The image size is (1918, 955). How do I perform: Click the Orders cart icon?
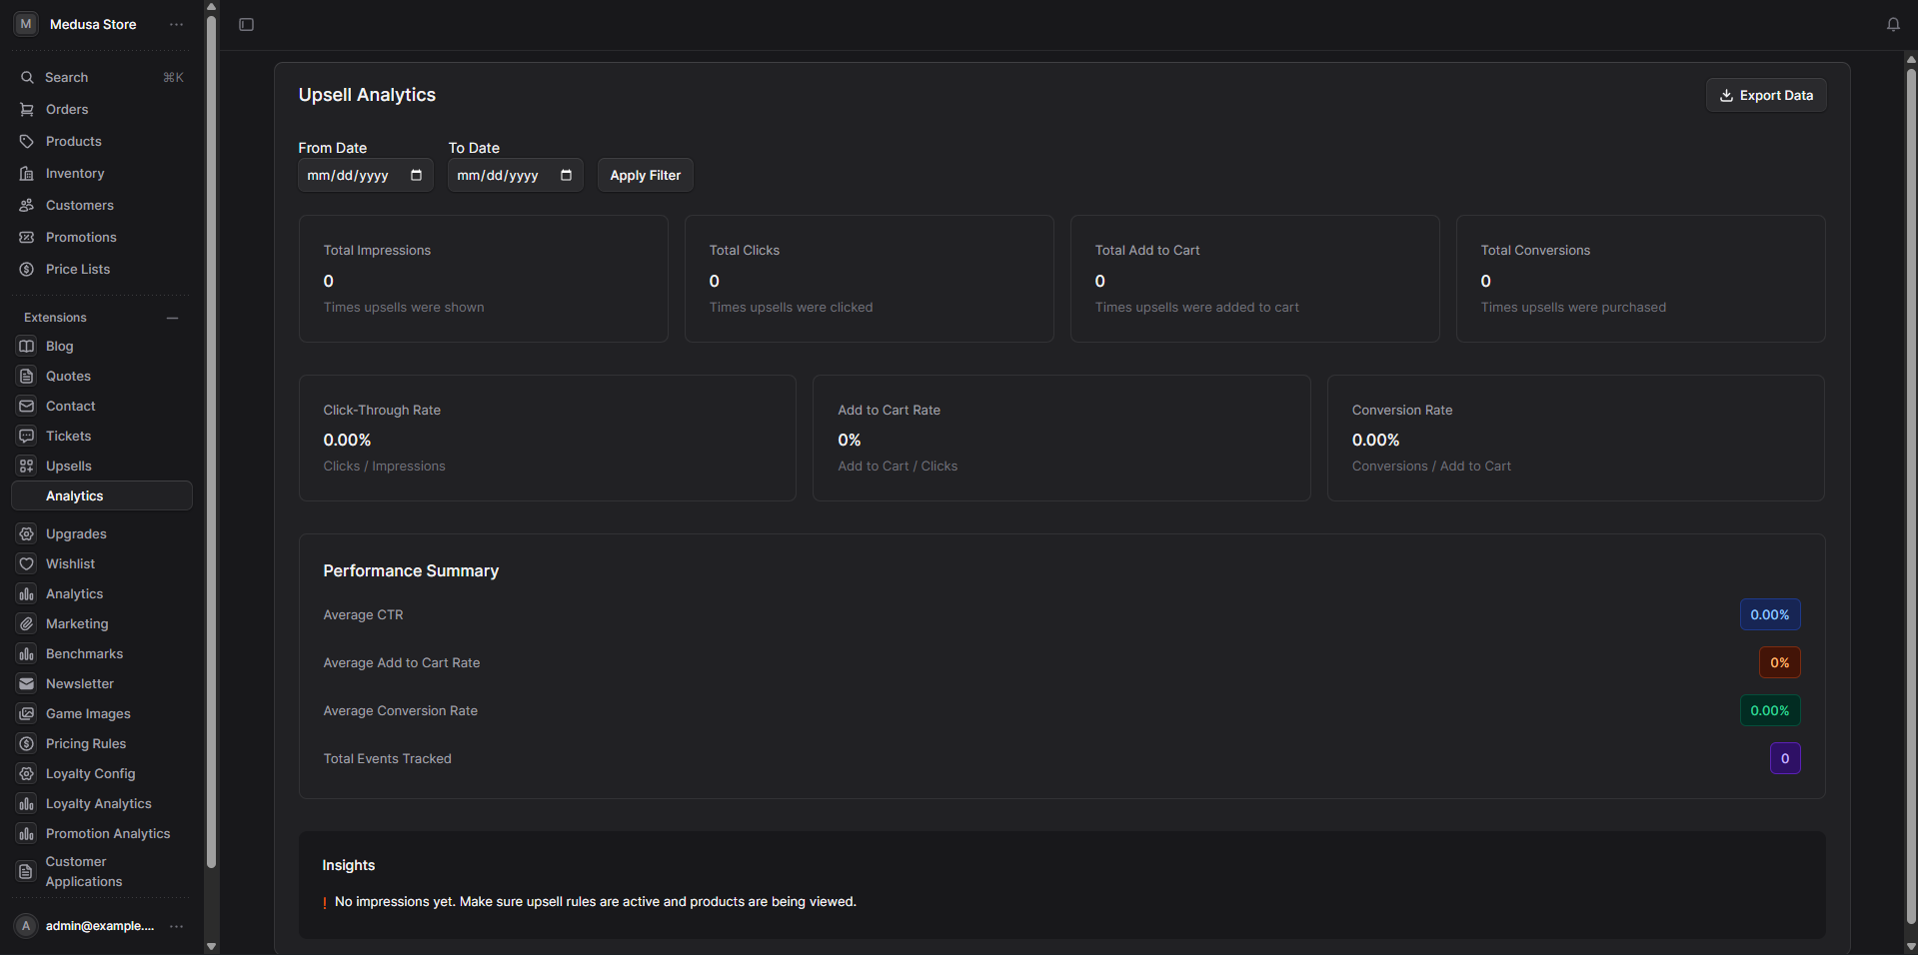tap(27, 109)
